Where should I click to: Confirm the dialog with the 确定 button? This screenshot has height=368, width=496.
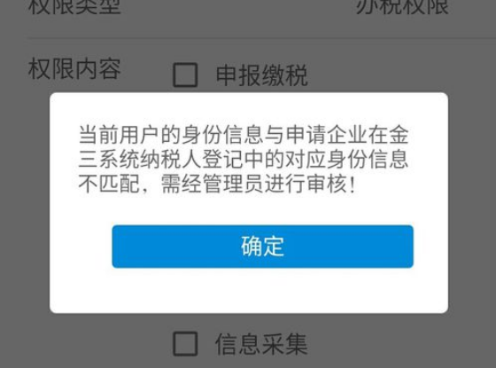262,247
